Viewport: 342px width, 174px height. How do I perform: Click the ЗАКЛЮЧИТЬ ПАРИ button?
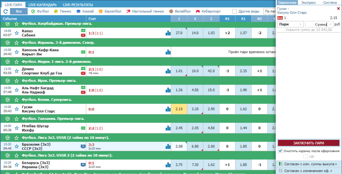(x=309, y=143)
